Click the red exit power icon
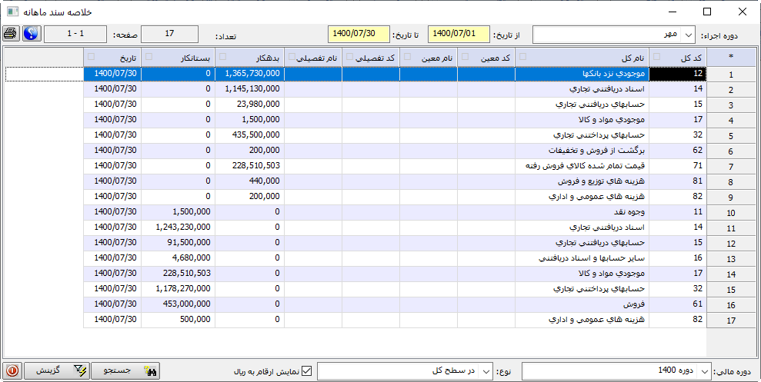The image size is (761, 382). [12, 370]
